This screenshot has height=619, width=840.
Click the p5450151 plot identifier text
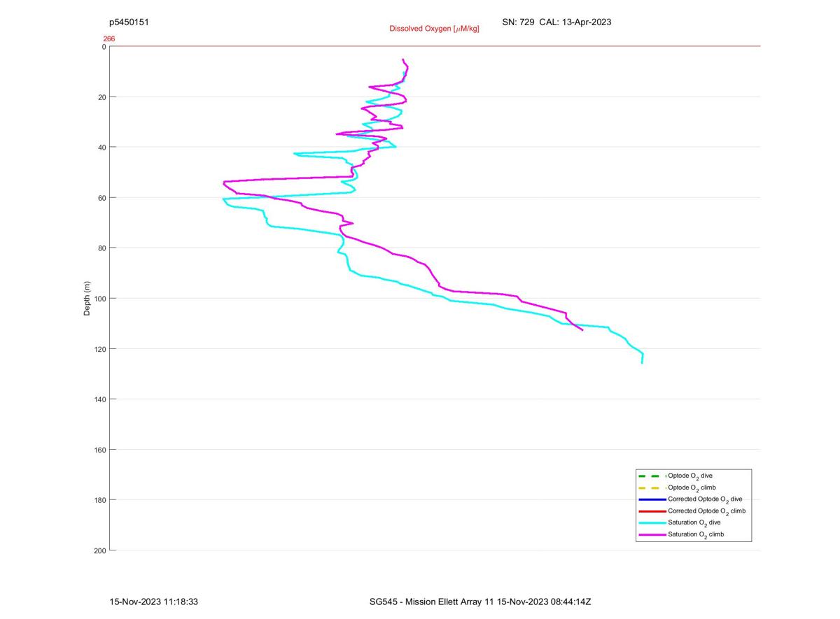pos(129,22)
